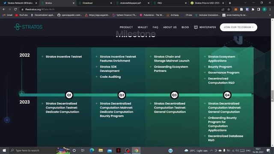Click the Join Our Telegram button
274x154 pixels.
click(x=238, y=27)
